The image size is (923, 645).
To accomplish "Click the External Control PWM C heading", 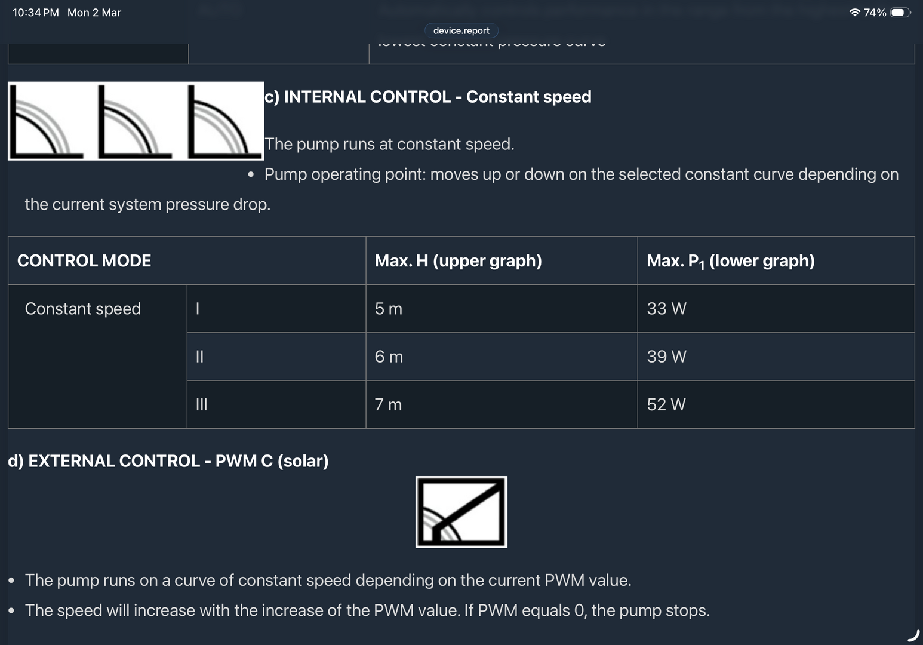I will (168, 461).
